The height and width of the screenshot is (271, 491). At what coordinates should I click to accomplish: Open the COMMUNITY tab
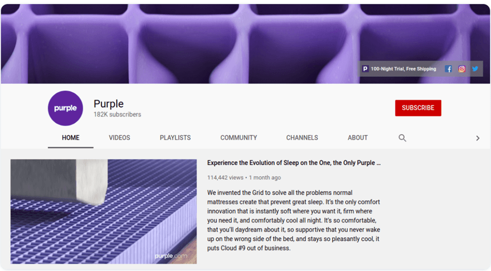pos(239,138)
